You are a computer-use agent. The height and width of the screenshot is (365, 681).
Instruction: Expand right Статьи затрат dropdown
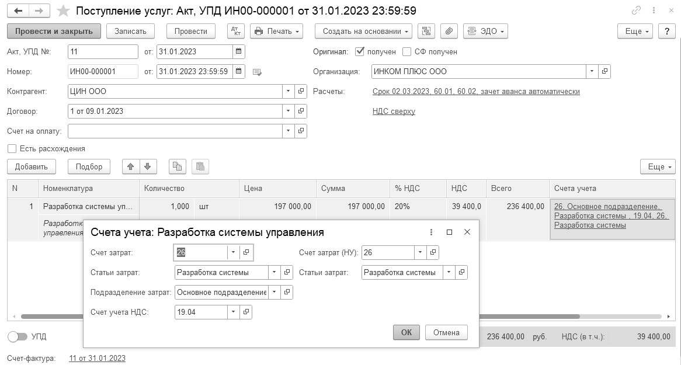449,273
